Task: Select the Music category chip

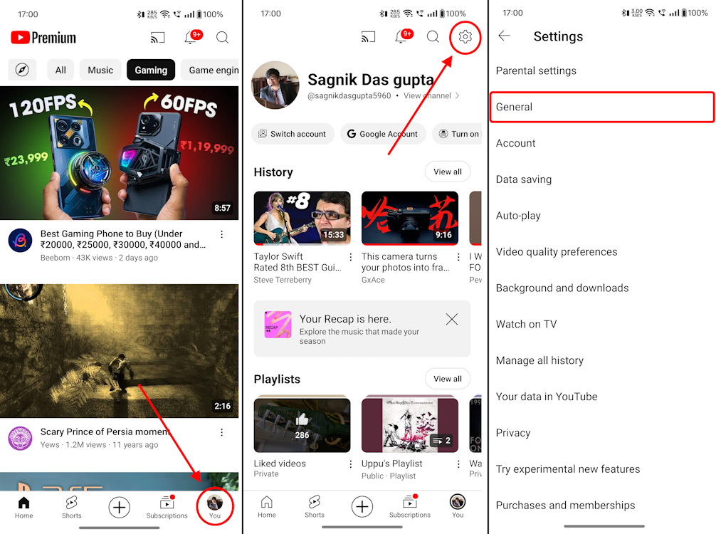Action: 100,70
